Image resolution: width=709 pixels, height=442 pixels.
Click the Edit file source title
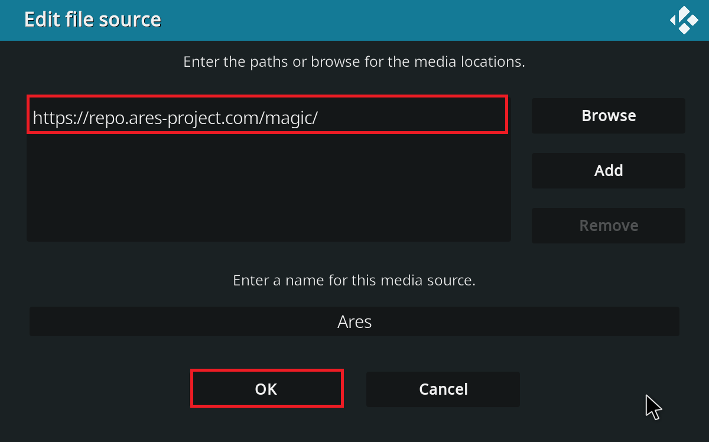[x=93, y=19]
